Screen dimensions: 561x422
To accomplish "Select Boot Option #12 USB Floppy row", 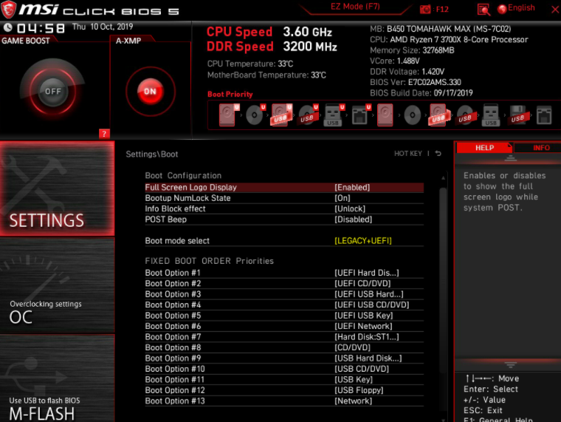I will pyautogui.click(x=284, y=390).
